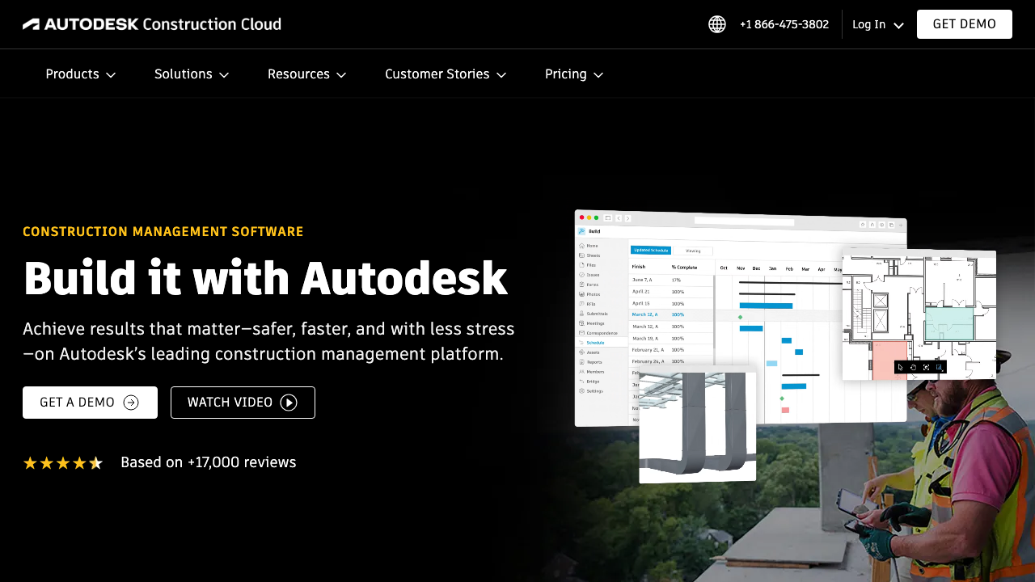Open the globe language selector
The width and height of the screenshot is (1035, 582).
717,24
